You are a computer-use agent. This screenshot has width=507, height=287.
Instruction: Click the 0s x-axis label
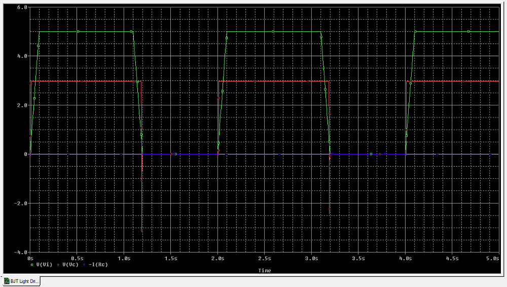point(30,258)
